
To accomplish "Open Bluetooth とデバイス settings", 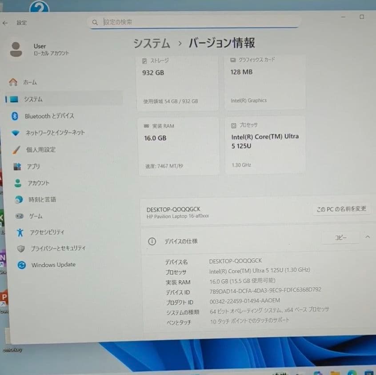I will (53, 116).
